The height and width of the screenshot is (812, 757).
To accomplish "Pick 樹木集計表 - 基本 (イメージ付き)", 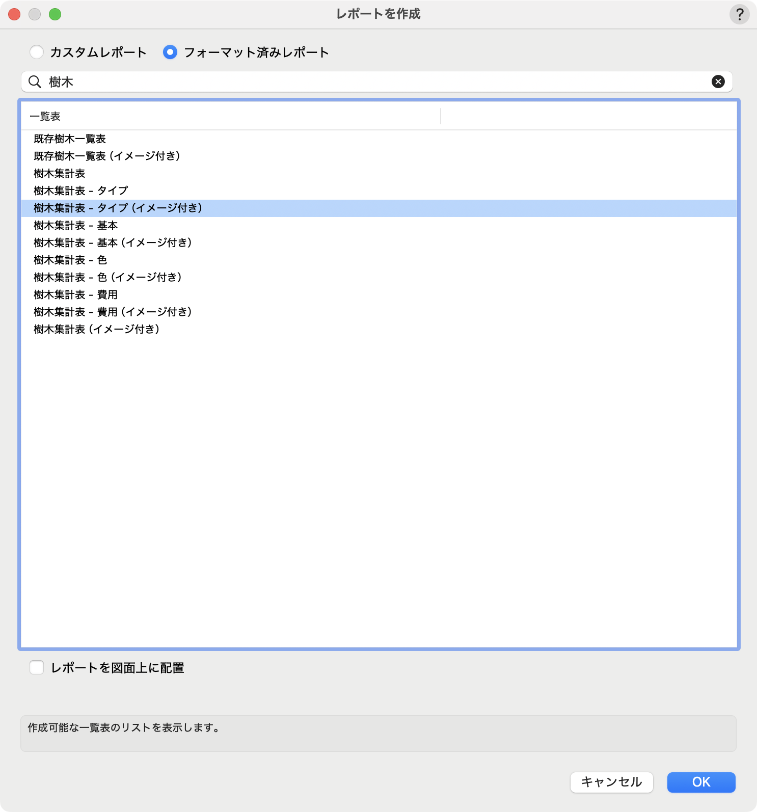I will tap(113, 243).
